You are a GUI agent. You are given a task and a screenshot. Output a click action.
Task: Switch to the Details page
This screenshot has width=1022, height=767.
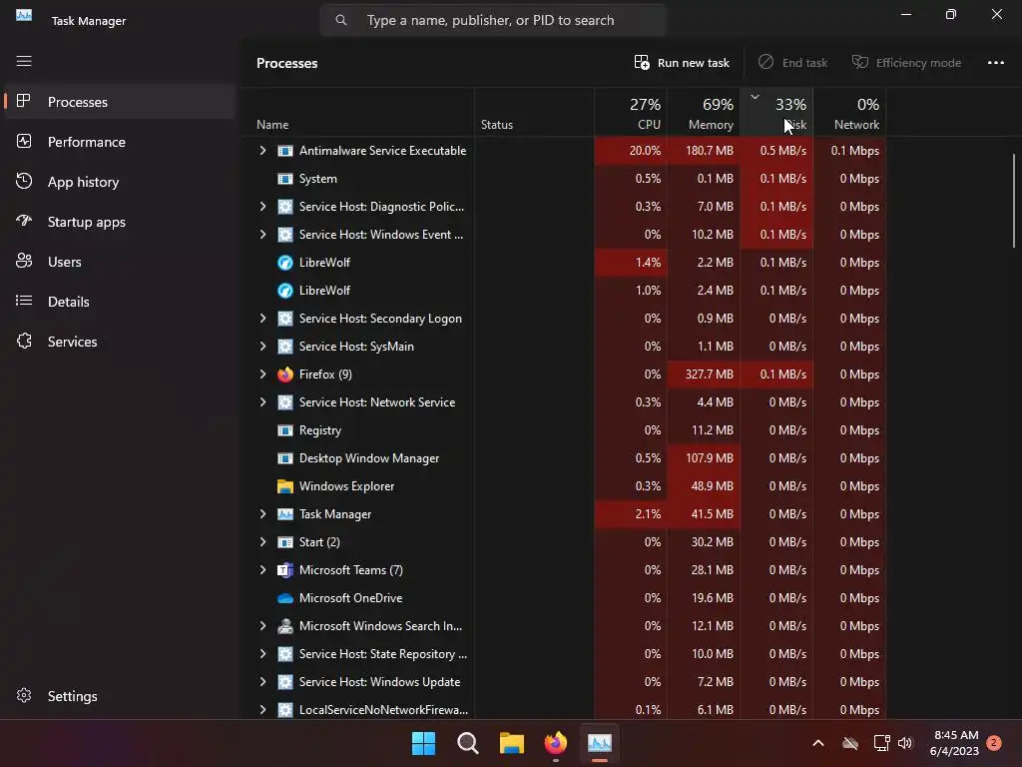coord(120,302)
